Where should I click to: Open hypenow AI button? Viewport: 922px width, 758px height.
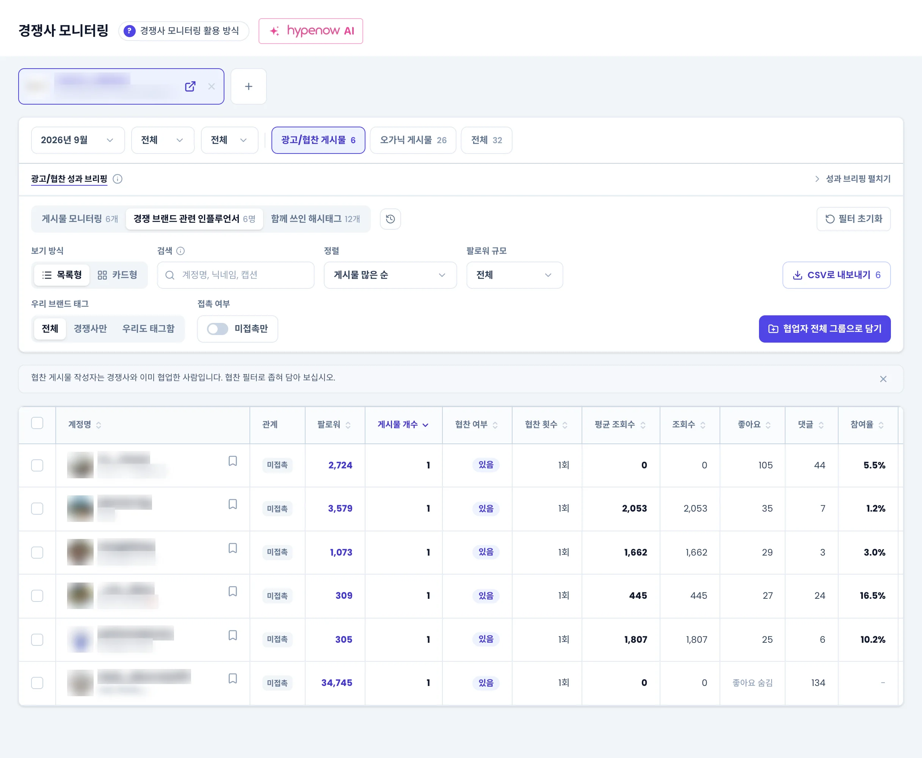[x=310, y=31]
